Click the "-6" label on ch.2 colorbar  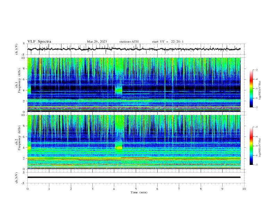pyautogui.click(x=256, y=155)
